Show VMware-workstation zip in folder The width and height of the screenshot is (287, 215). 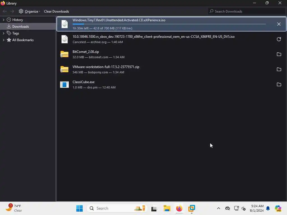[x=279, y=69]
